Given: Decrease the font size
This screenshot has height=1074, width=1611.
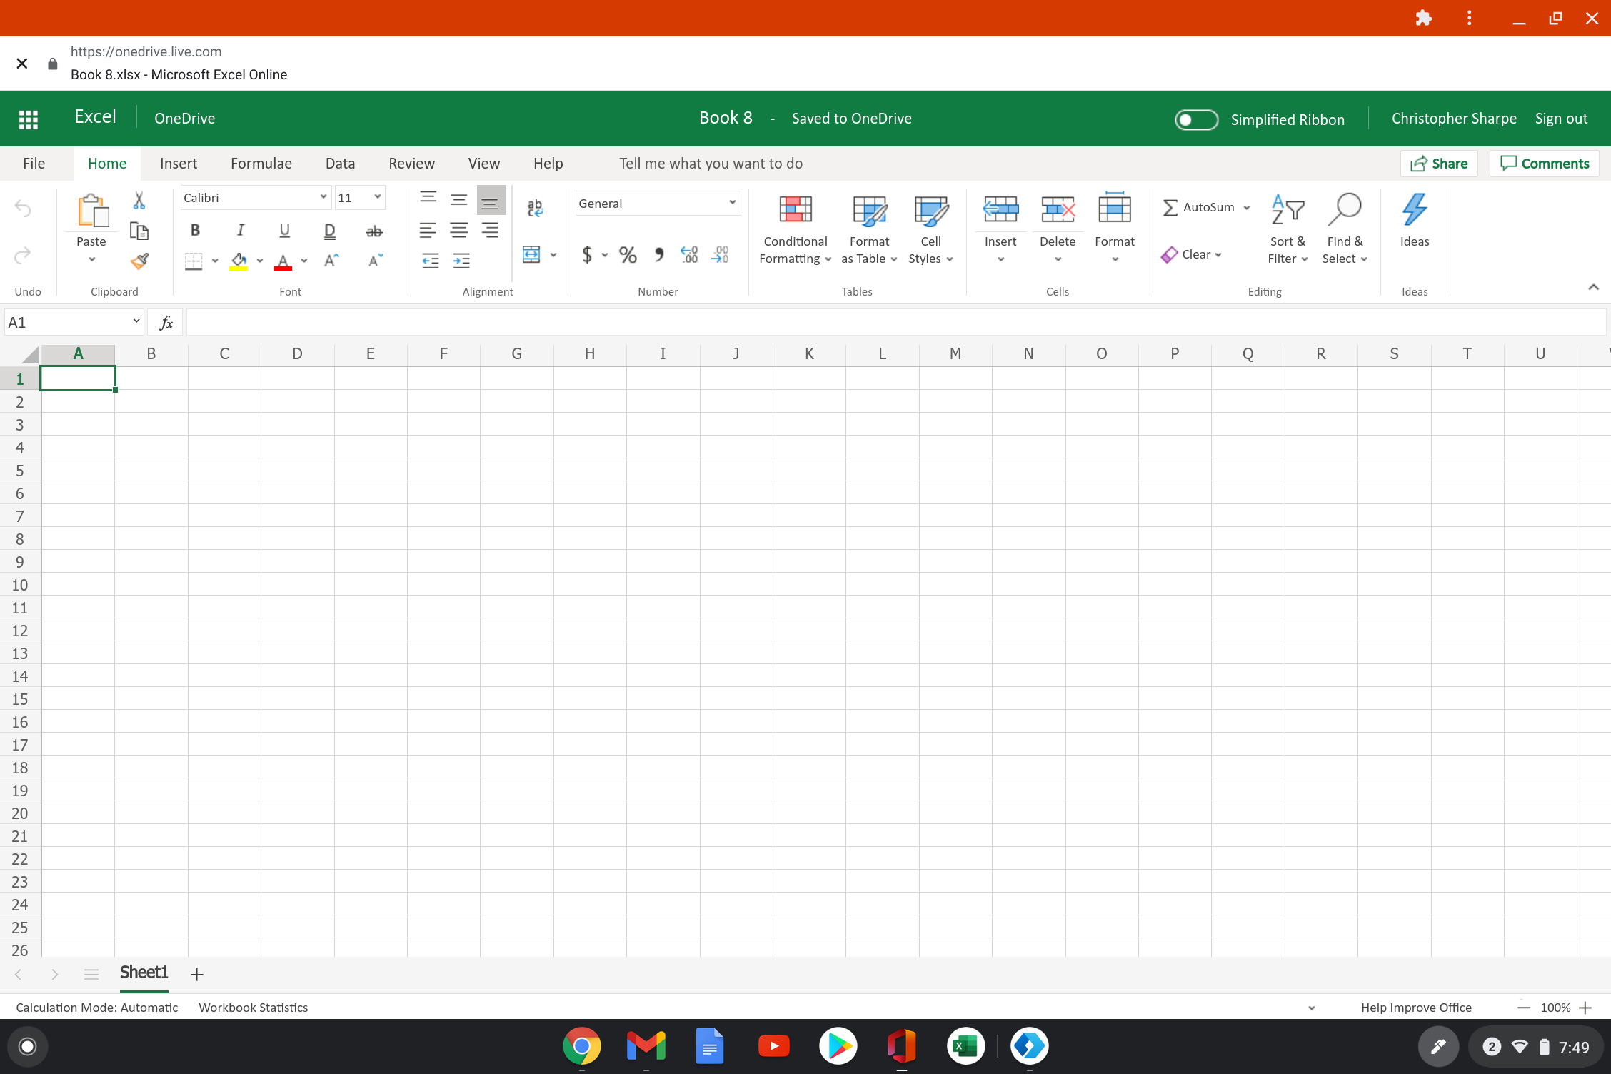Looking at the screenshot, I should [x=376, y=261].
